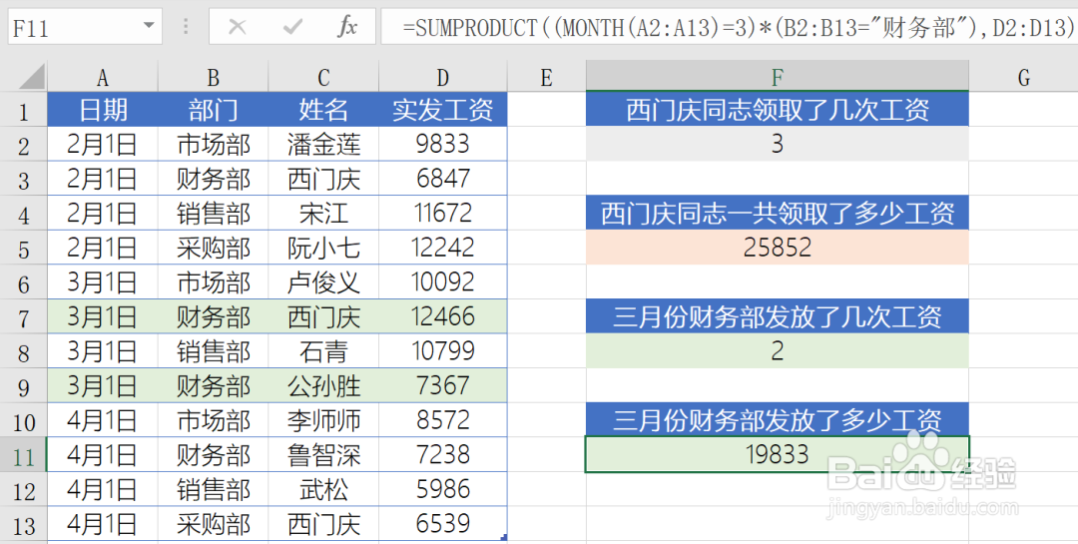Select name cell 阮小七
This screenshot has height=544, width=1078.
(323, 248)
